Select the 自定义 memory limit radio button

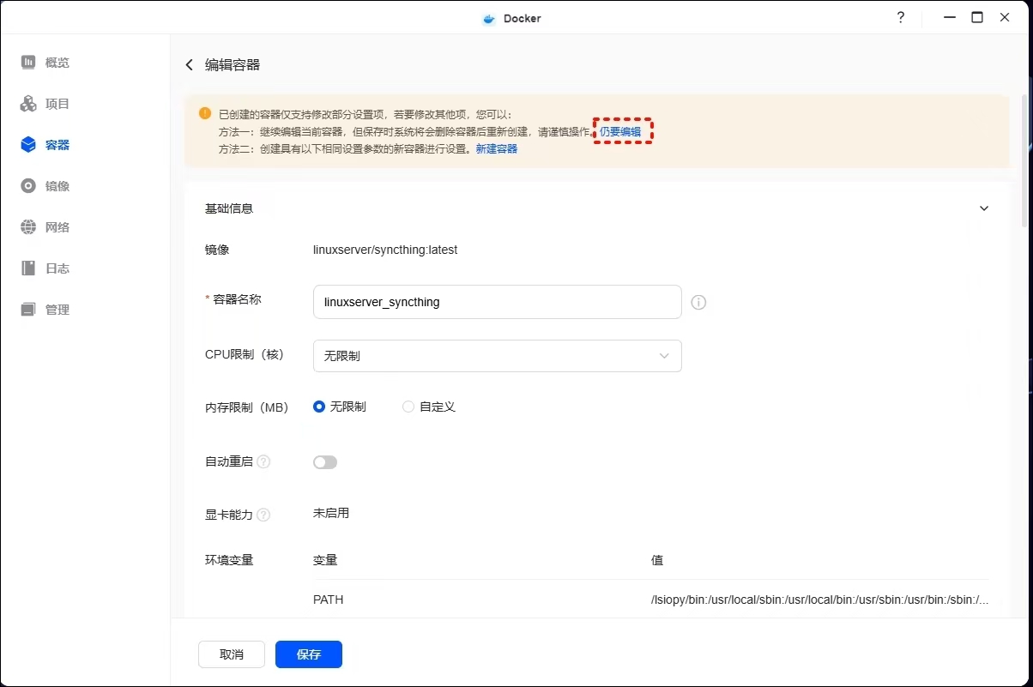coord(408,407)
